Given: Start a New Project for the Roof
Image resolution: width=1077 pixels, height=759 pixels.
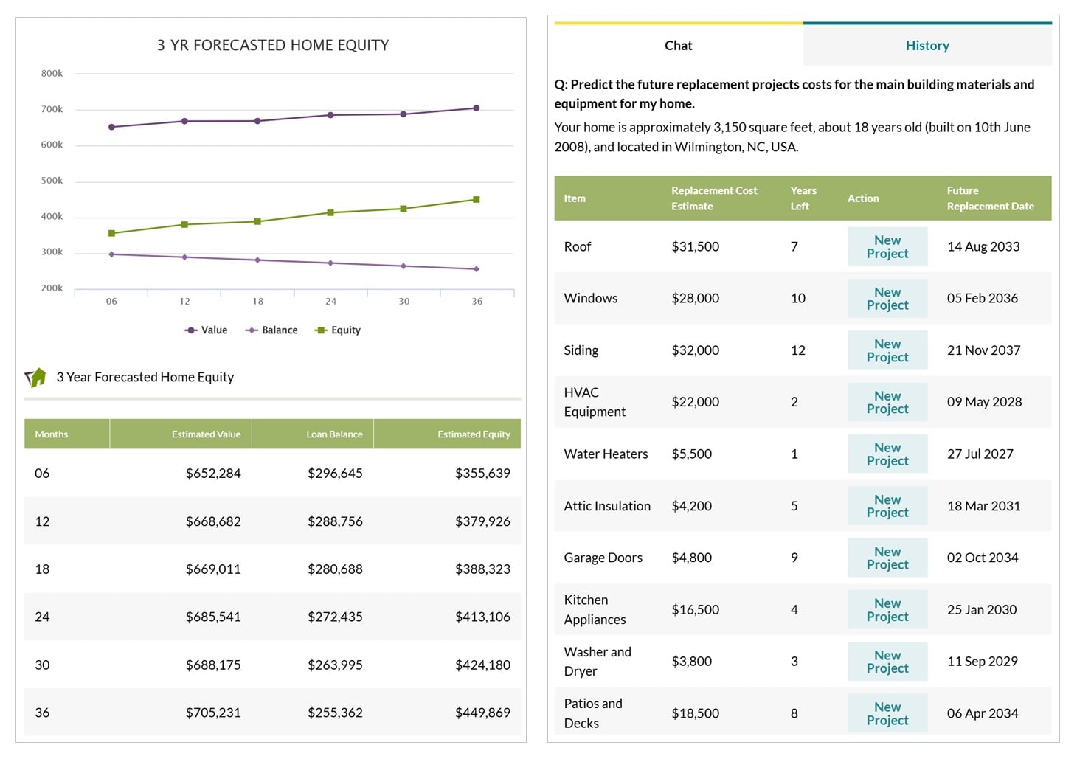Looking at the screenshot, I should point(887,246).
